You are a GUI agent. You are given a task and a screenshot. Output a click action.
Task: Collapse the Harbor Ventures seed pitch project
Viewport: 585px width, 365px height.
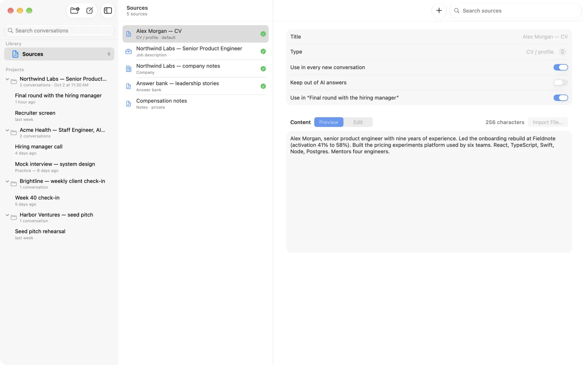point(7,215)
